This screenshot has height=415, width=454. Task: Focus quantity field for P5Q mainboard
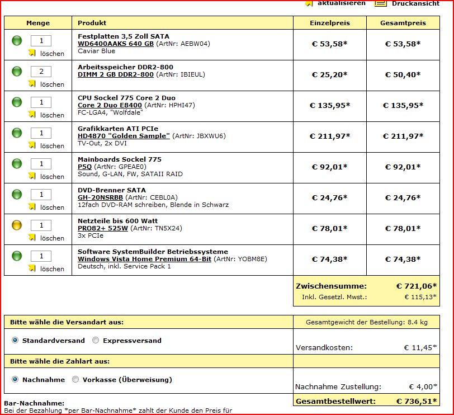41,164
